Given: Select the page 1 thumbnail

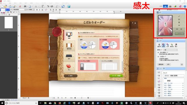Looking at the screenshot, I should 9,22.
